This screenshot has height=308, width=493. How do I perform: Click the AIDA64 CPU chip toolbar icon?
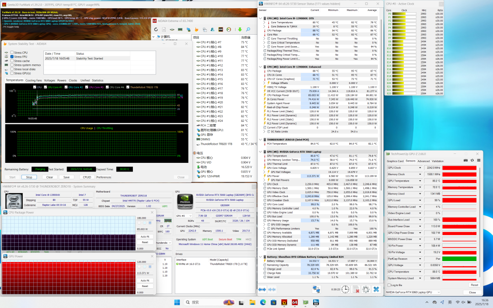[x=172, y=30]
